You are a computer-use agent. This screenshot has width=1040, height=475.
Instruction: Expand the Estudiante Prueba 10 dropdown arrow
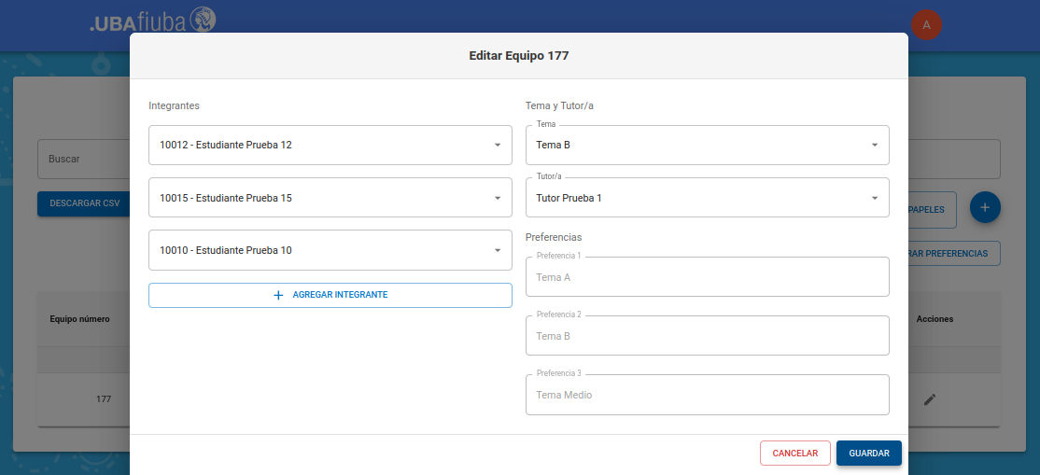pyautogui.click(x=498, y=250)
